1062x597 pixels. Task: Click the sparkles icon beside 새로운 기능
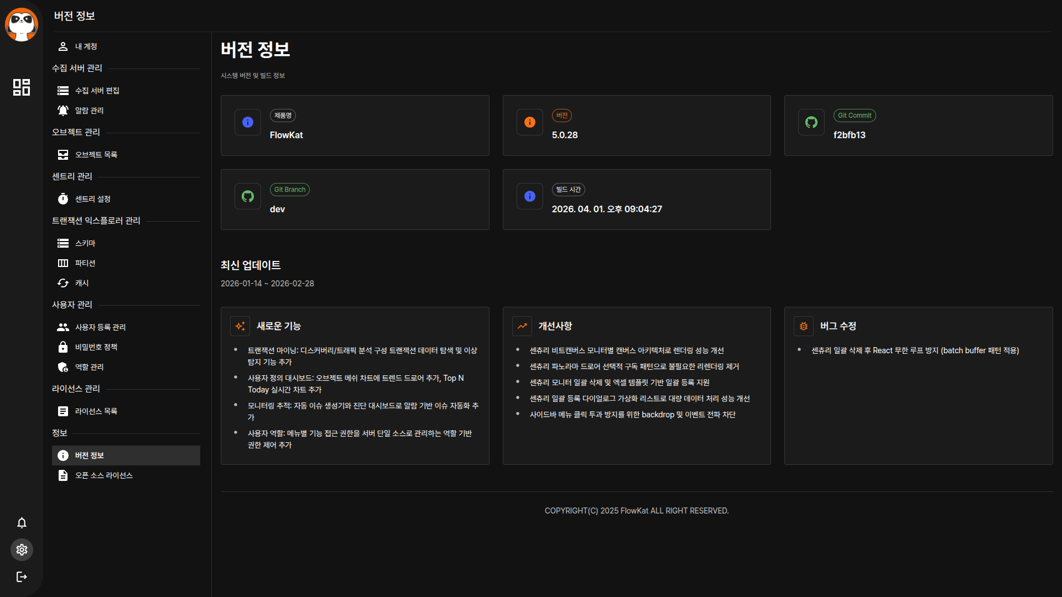(x=240, y=326)
